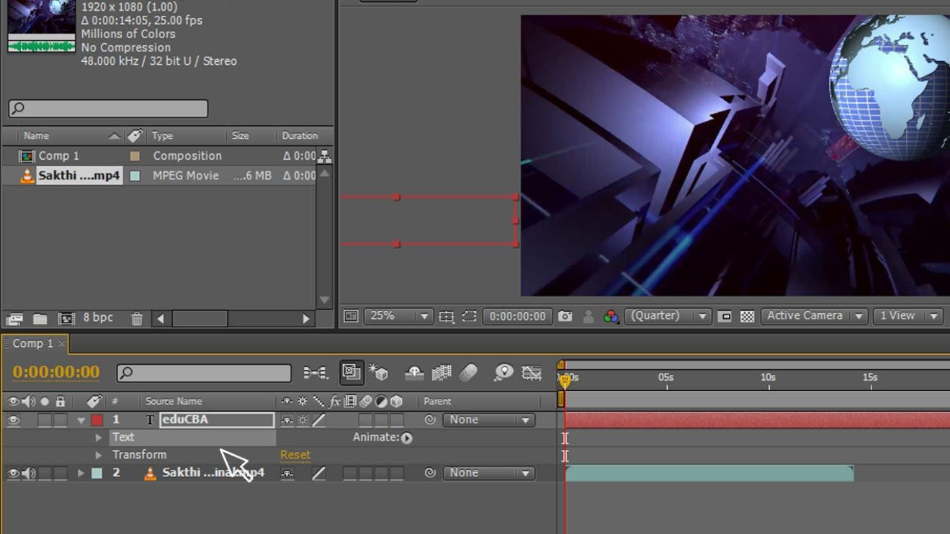Mute audio of the Sakthi layer
950x534 pixels.
[29, 474]
